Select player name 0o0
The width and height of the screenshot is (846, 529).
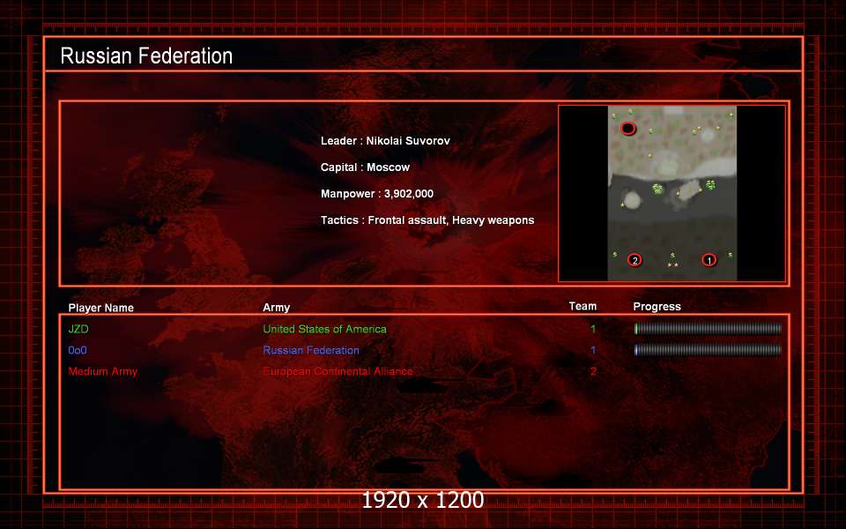click(78, 350)
